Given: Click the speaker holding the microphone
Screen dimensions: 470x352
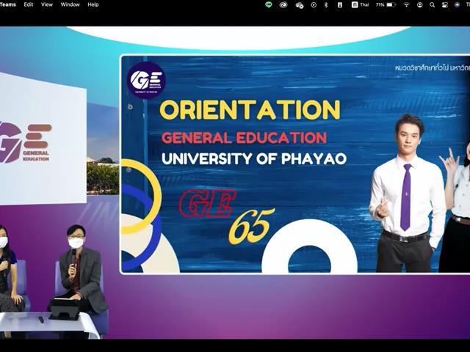Looking at the screenshot, I should [79, 269].
